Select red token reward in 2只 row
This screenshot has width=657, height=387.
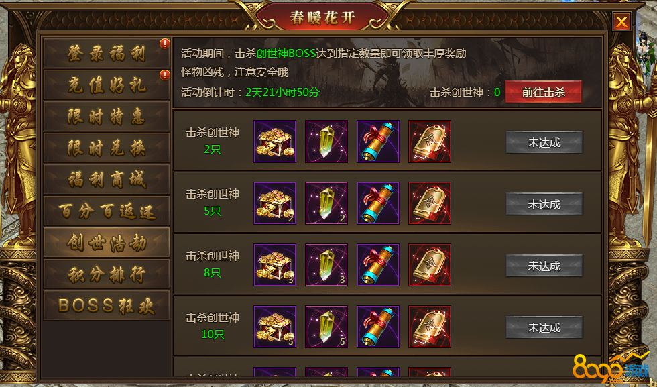click(430, 142)
